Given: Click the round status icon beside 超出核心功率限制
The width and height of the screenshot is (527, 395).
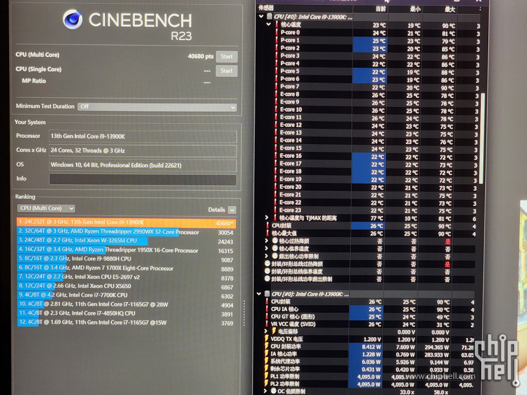Looking at the screenshot, I should point(275,256).
